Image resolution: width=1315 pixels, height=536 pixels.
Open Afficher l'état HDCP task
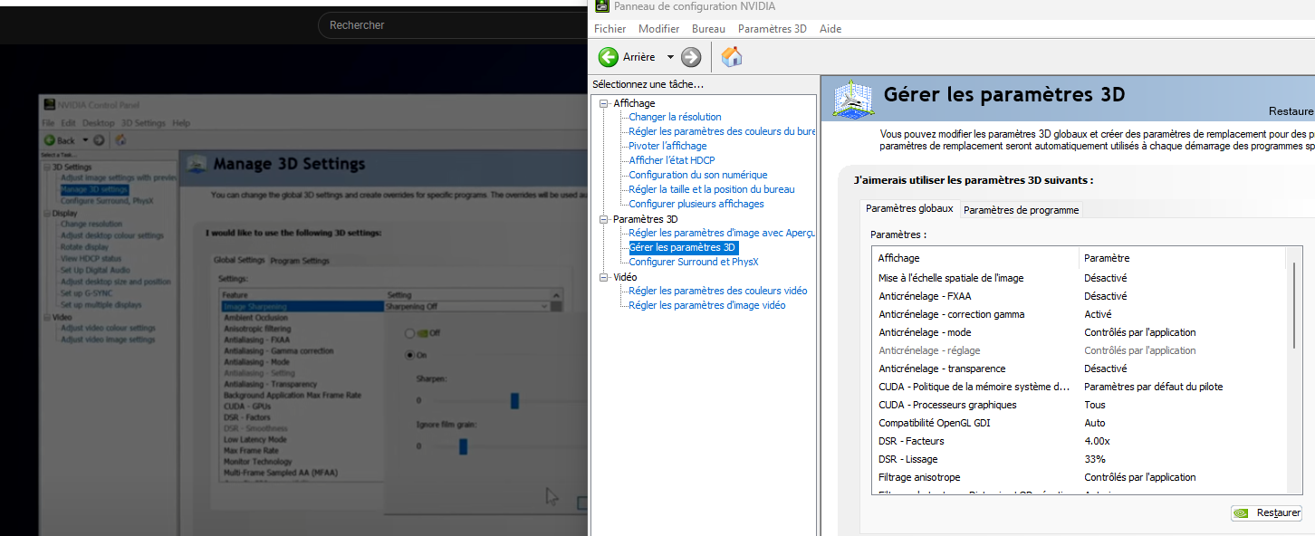click(671, 160)
